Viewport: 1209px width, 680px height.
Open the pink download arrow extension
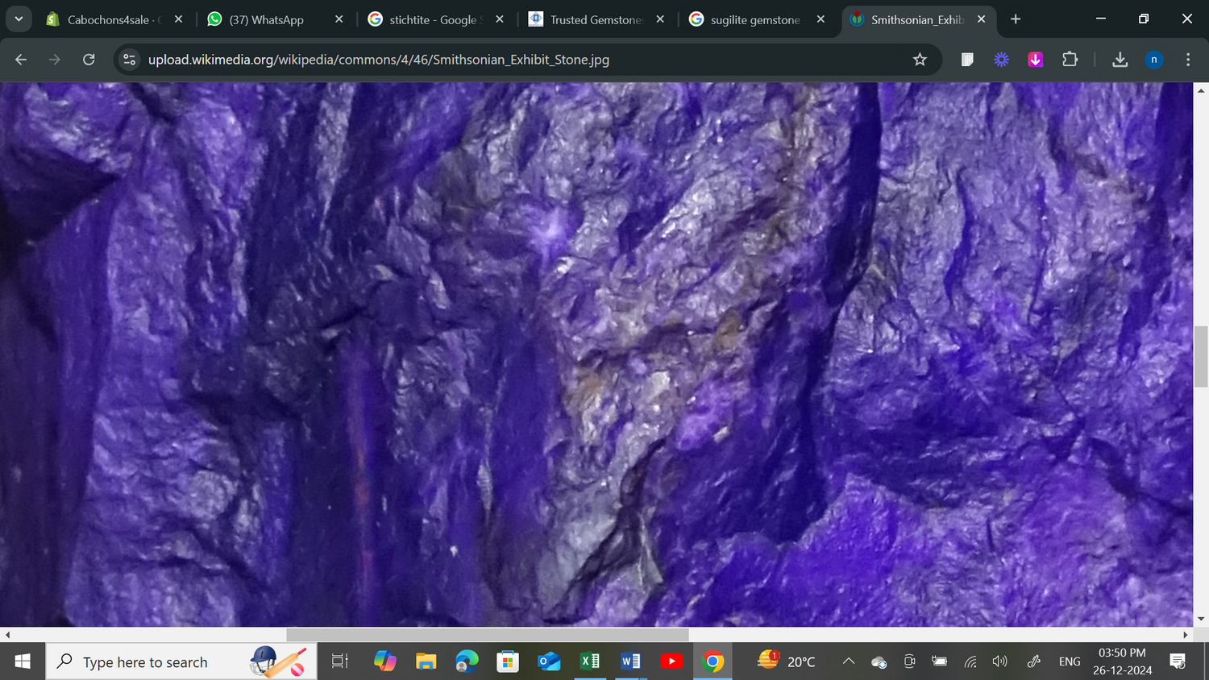tap(1036, 60)
